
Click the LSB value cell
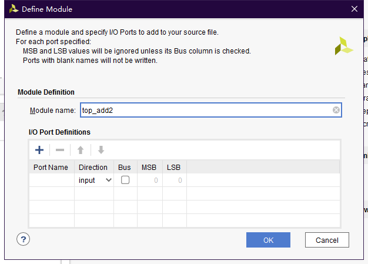[175, 181]
